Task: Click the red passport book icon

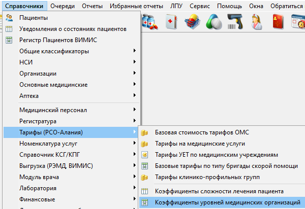Action: 279,22
